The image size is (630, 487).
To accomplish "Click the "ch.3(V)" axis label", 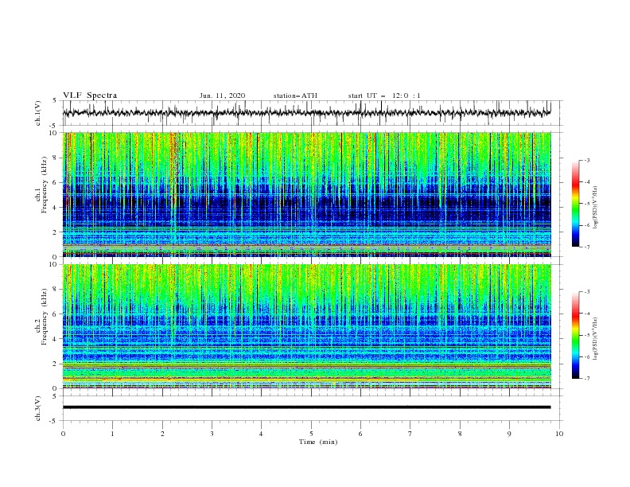I will coord(37,408).
